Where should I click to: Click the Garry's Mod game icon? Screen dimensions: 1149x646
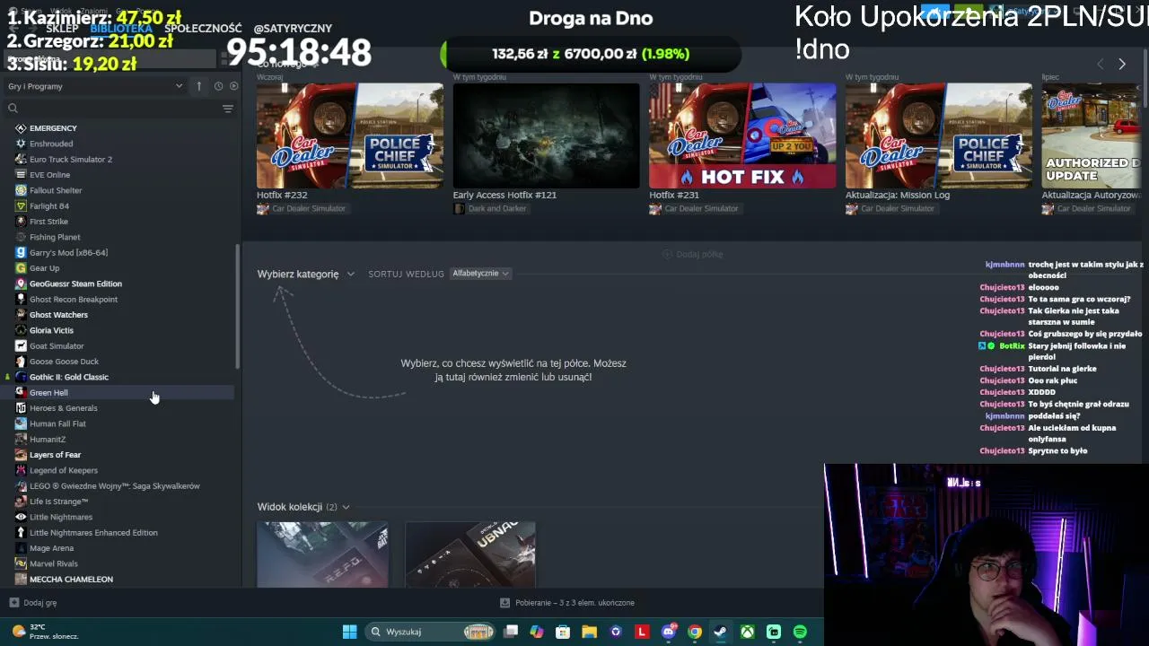click(21, 253)
